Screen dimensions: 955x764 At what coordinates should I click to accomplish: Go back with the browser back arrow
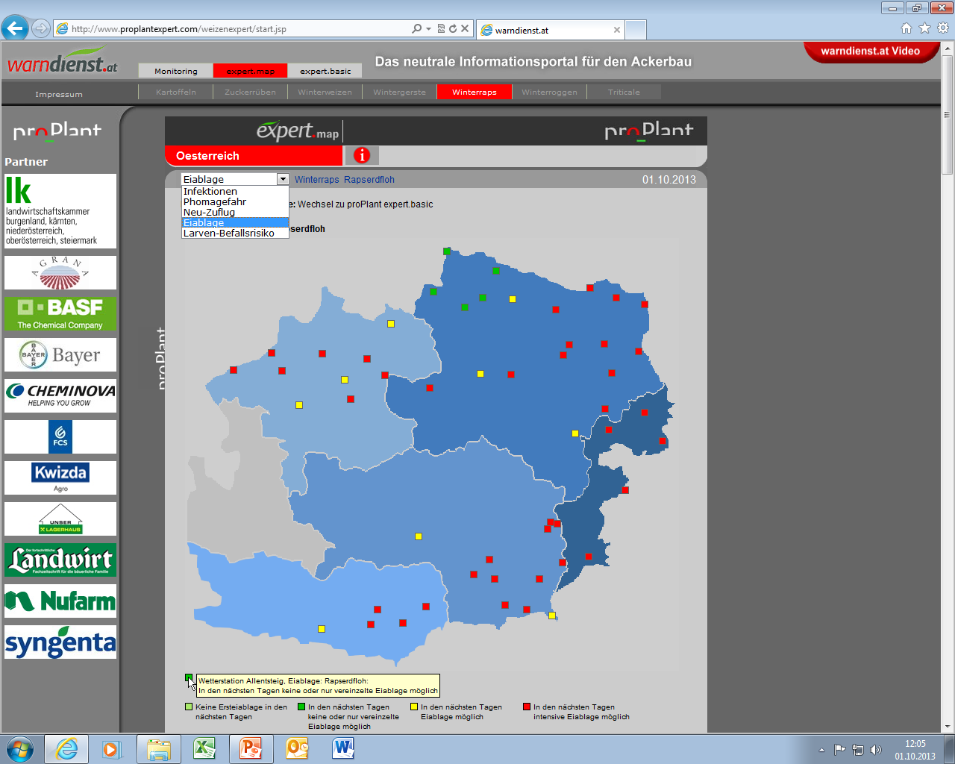coord(15,28)
